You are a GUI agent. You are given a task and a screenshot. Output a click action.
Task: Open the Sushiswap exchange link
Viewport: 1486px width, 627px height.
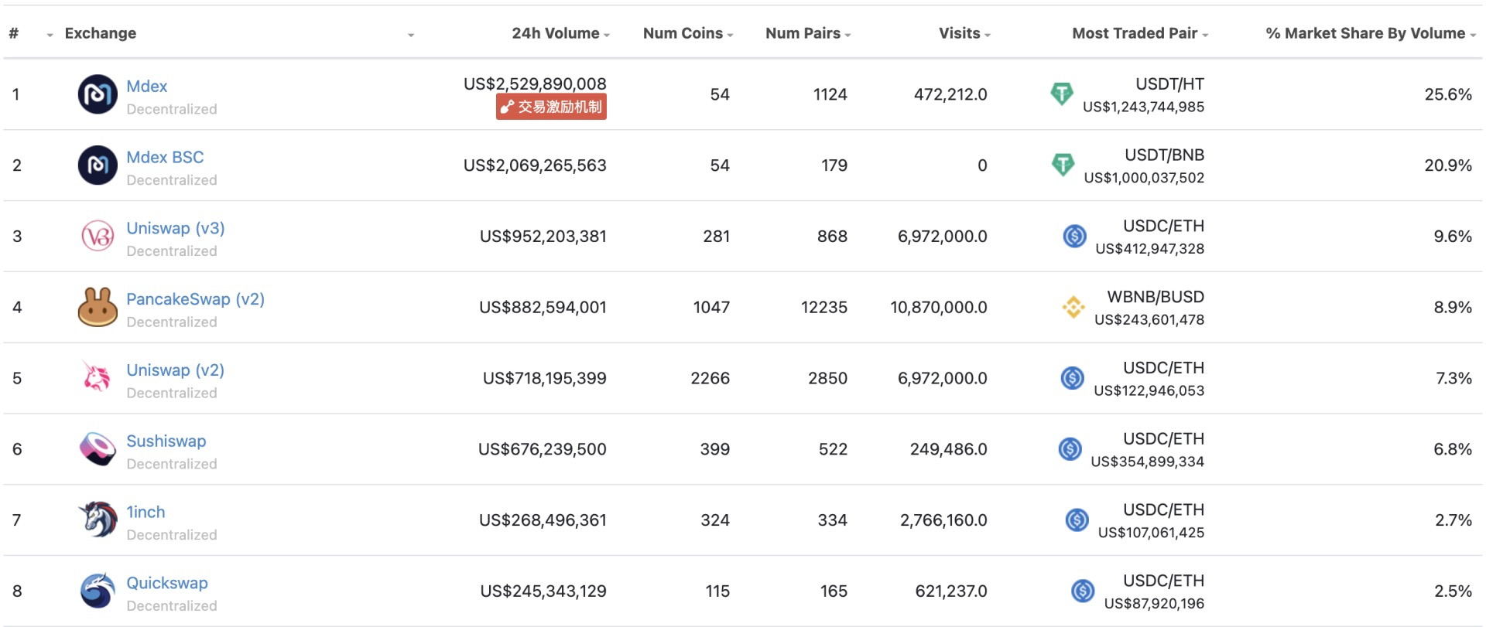[x=166, y=441]
